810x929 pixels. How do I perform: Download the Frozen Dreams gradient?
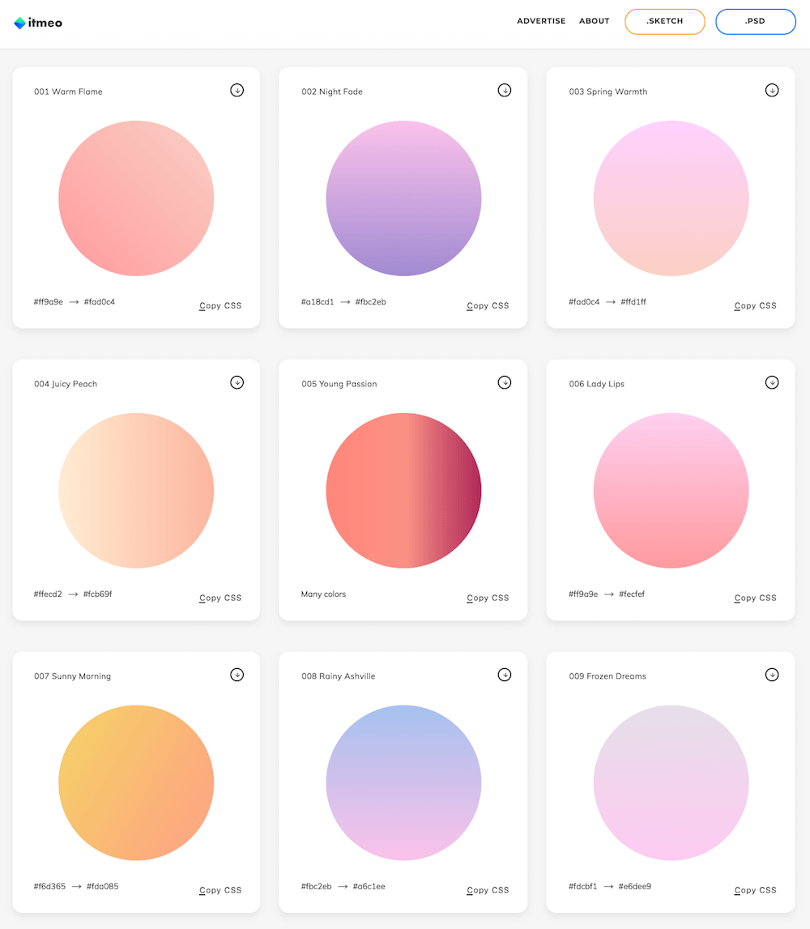click(x=771, y=674)
